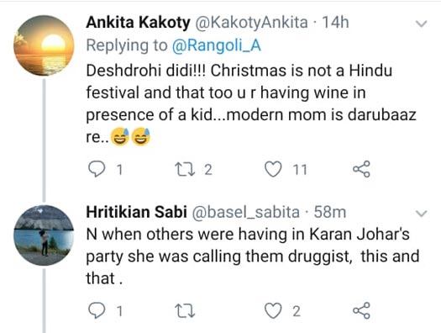Open Hritikian Sabi's lake profile picture
Image resolution: width=441 pixels, height=333 pixels.
point(44,235)
